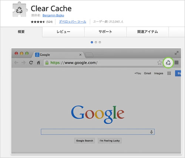Click the Google tab title
The height and width of the screenshot is (158, 185).
(45, 55)
